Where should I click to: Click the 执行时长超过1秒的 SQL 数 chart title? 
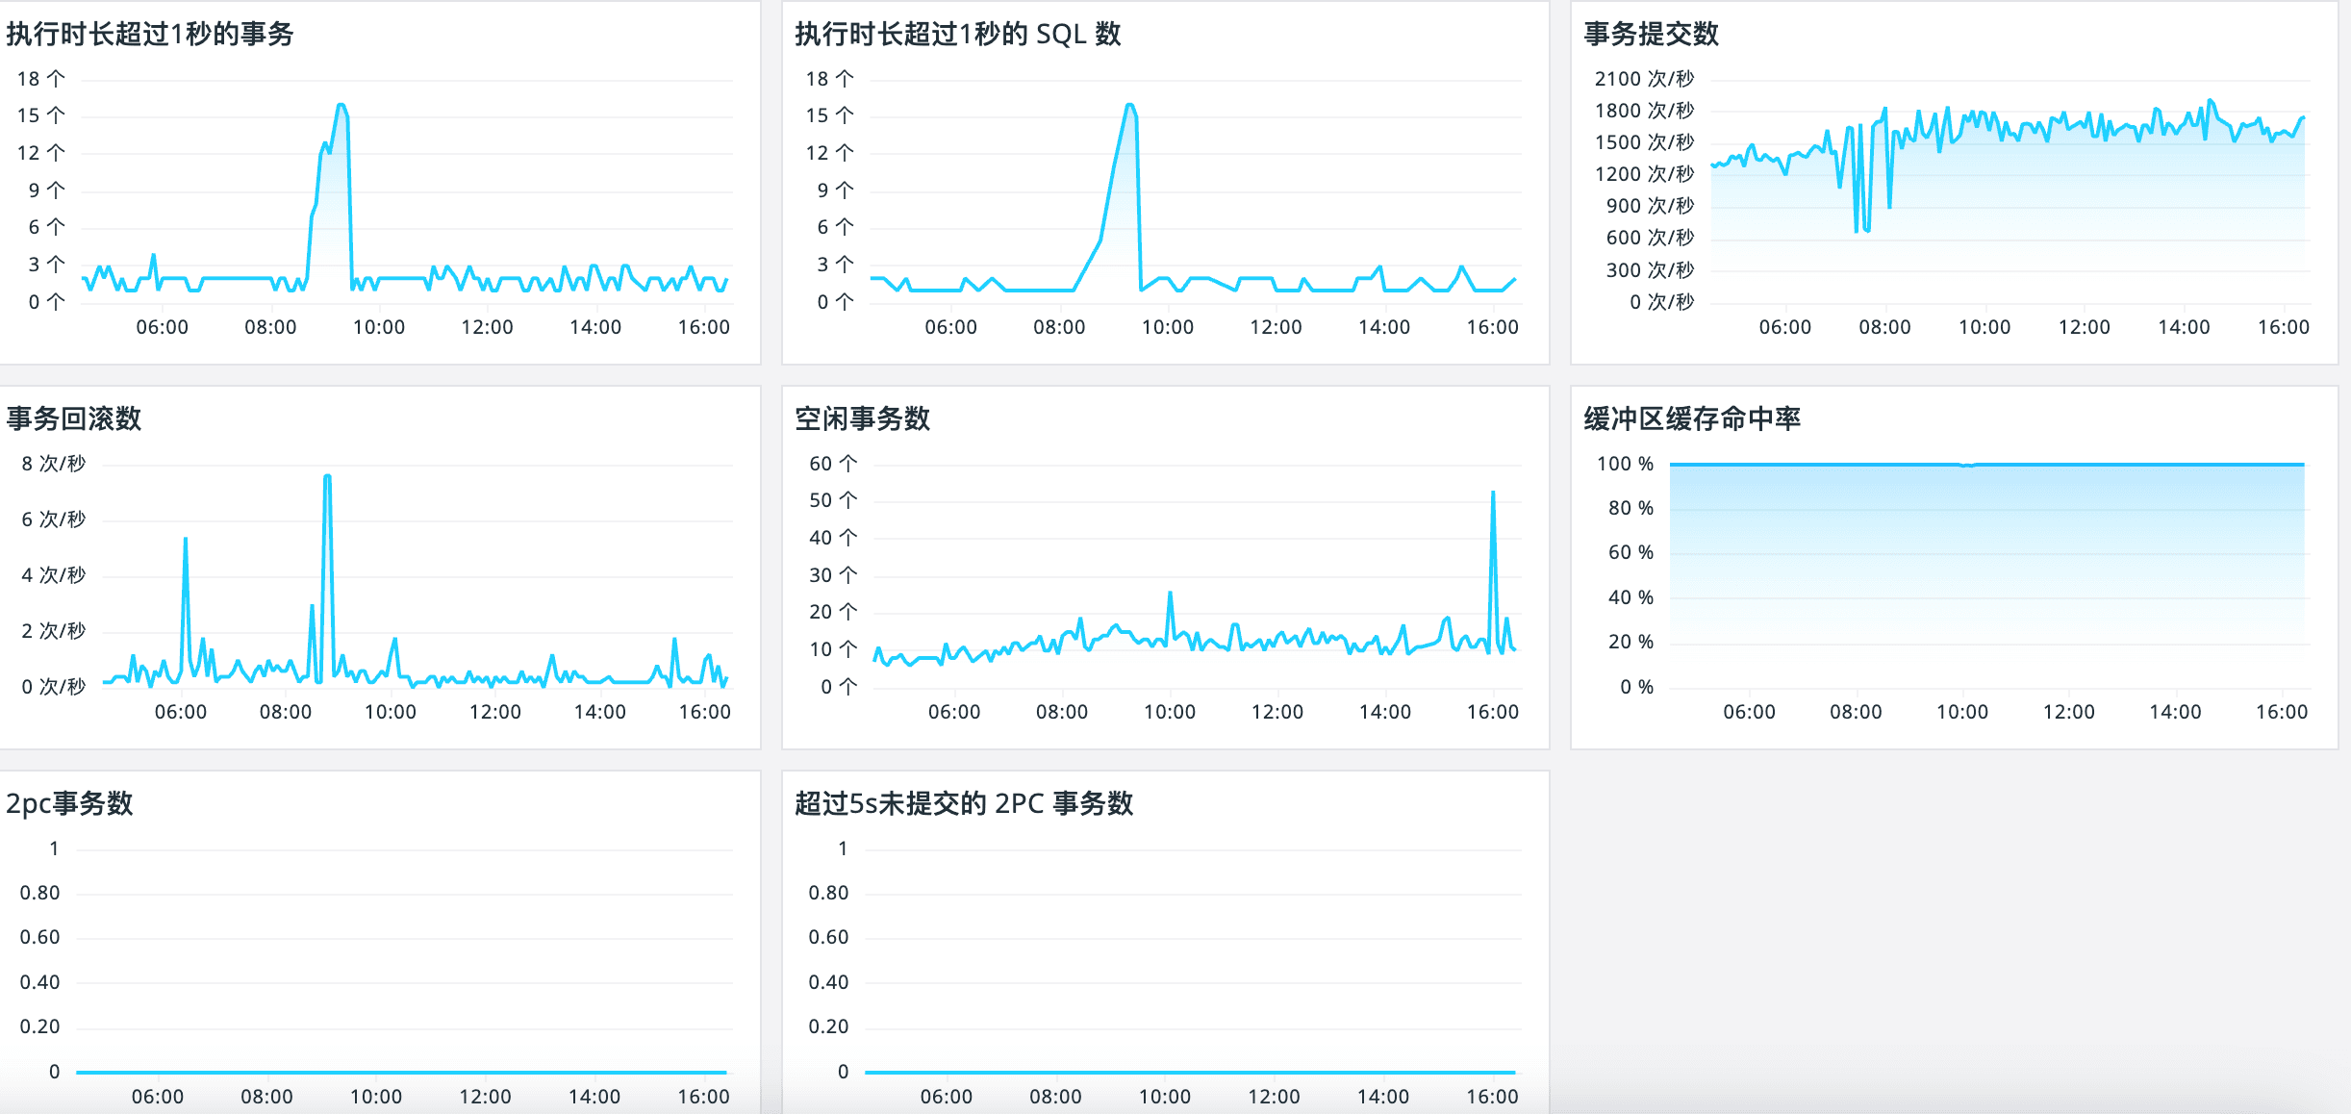[957, 34]
